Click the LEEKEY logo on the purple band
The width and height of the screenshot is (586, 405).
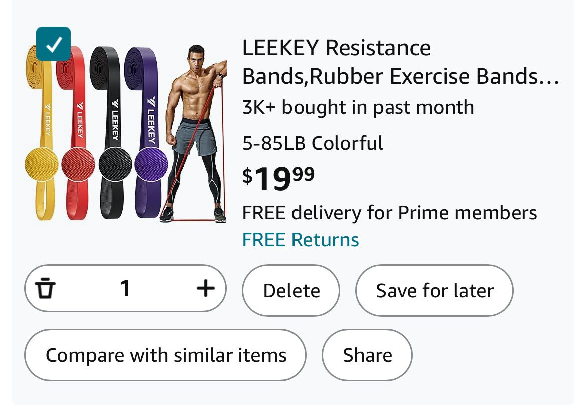[x=151, y=118]
